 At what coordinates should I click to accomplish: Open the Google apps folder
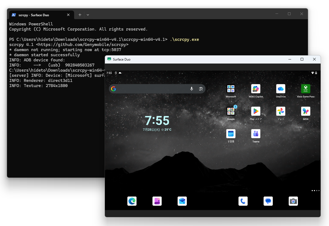click(231, 111)
